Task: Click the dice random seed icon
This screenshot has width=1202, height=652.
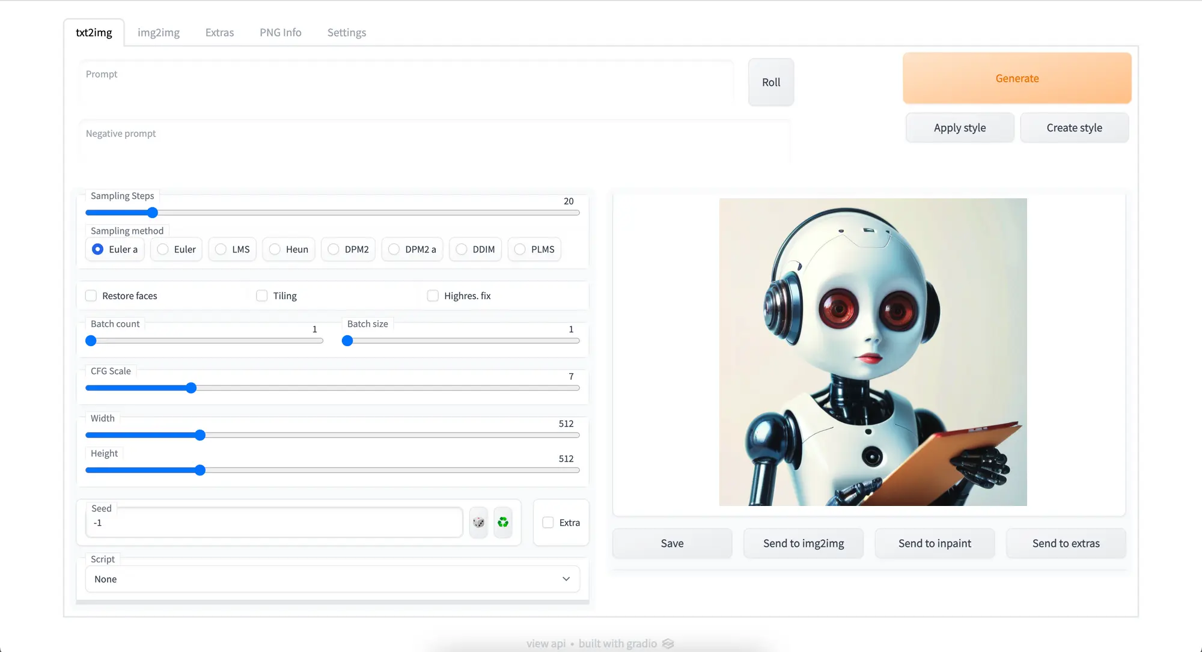Action: (x=478, y=522)
